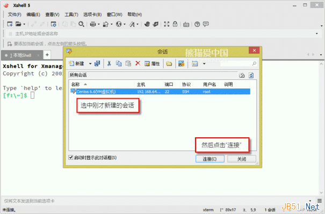The image size is (325, 214).
Task: Open the 文件(F) menu
Action: point(15,14)
